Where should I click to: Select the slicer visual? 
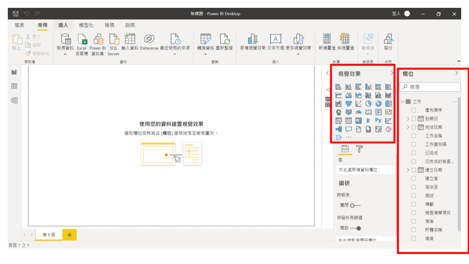[339, 121]
